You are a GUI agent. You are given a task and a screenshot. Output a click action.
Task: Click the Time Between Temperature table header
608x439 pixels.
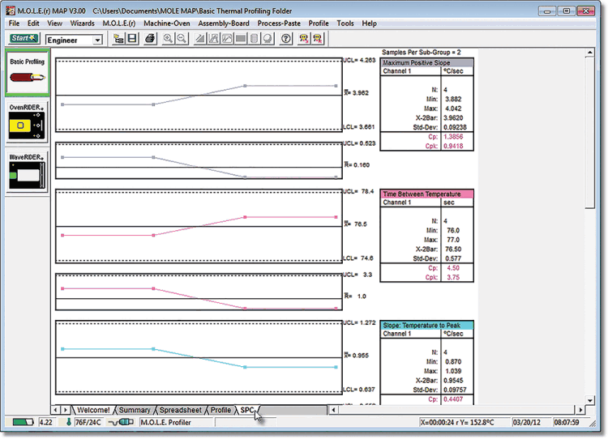426,194
